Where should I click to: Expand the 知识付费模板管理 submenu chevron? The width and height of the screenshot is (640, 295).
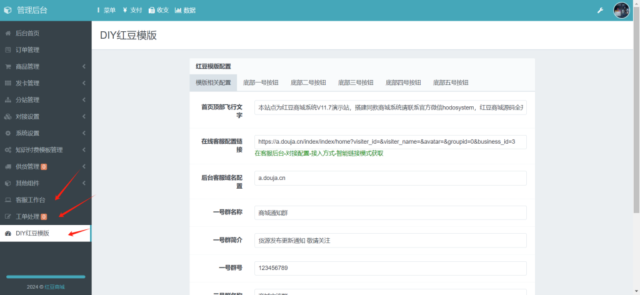click(84, 150)
